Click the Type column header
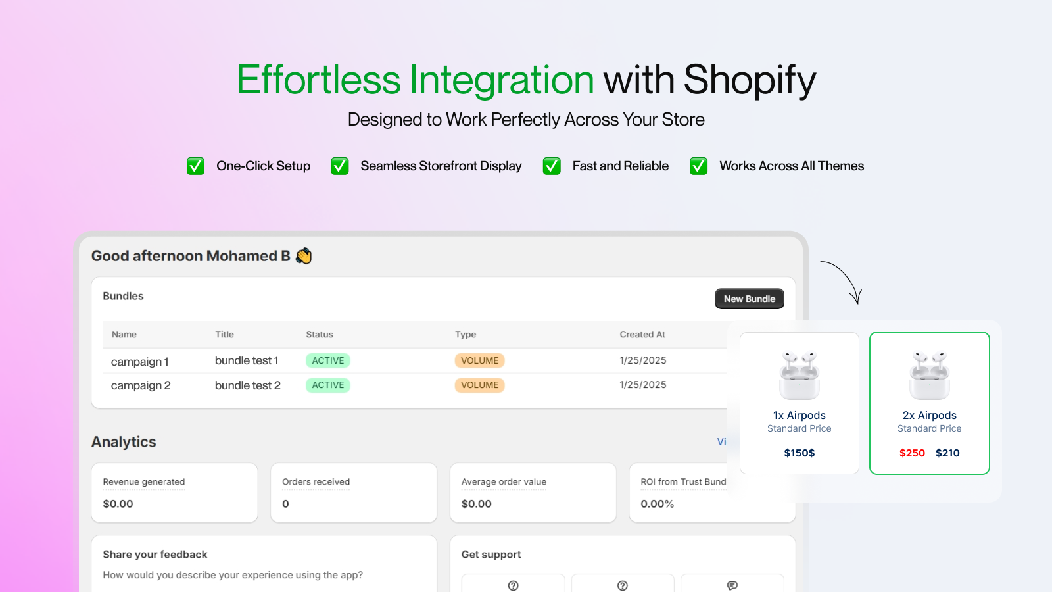The image size is (1052, 592). tap(466, 335)
